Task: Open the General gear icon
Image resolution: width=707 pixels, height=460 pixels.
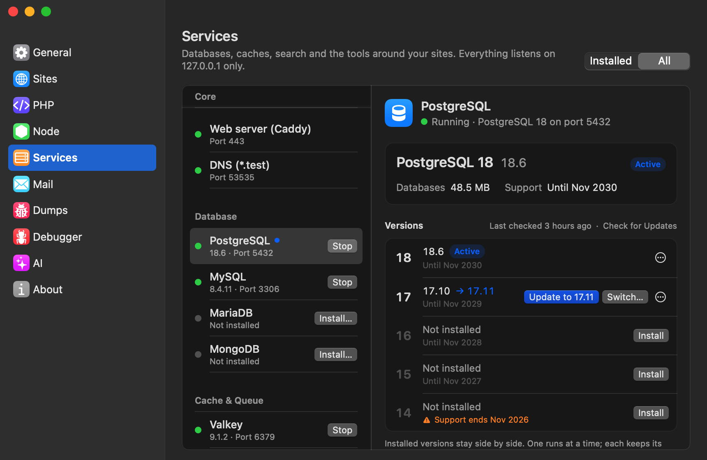Action: click(x=21, y=53)
